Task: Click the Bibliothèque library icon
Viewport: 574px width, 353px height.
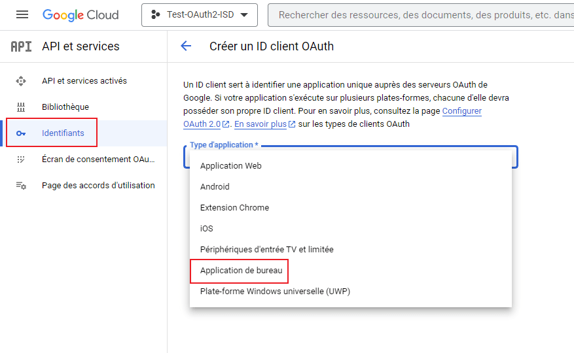Action: tap(21, 107)
